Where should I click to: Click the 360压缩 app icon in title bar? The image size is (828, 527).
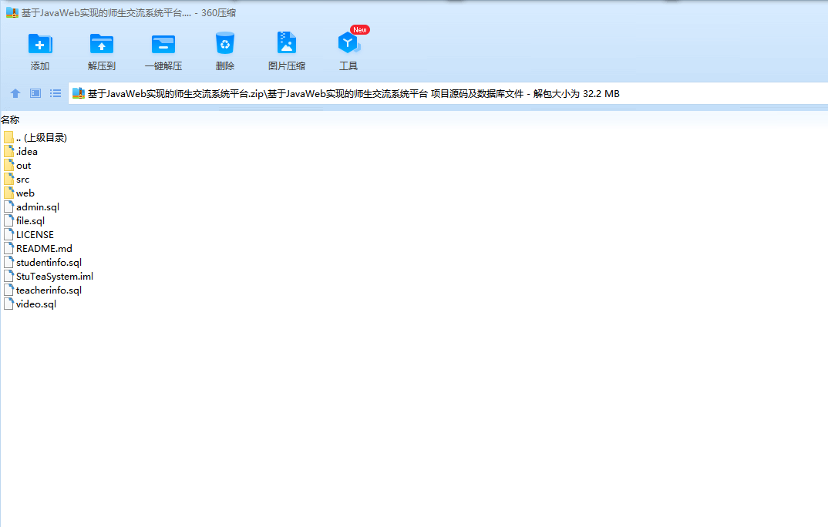click(x=12, y=12)
